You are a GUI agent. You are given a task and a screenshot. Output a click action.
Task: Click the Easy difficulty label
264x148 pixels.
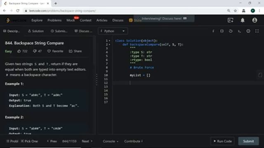[8, 51]
